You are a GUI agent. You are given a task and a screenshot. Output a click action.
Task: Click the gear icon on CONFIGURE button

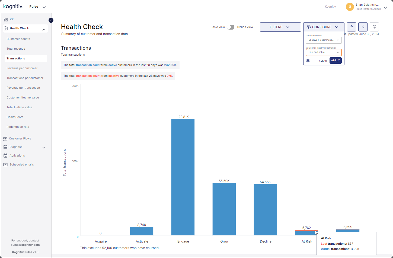tap(309, 27)
